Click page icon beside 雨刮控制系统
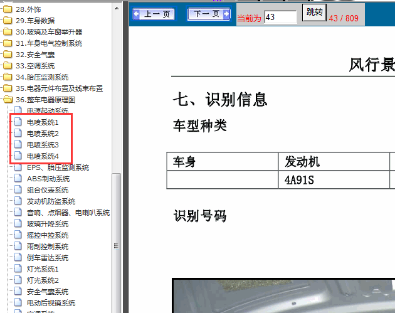The width and height of the screenshot is (395, 313). [18, 246]
